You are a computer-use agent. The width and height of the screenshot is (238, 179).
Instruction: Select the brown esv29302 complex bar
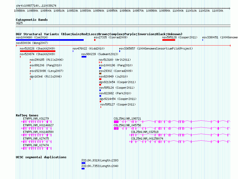(x=100, y=74)
